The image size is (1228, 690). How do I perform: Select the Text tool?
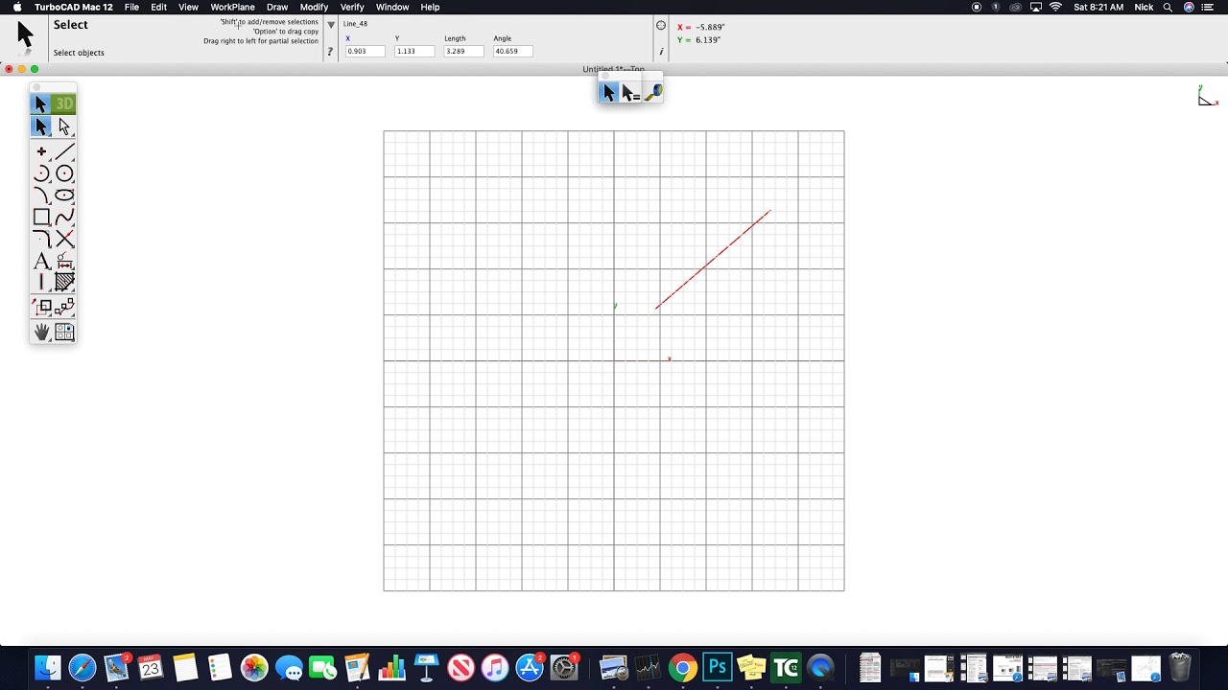[41, 261]
